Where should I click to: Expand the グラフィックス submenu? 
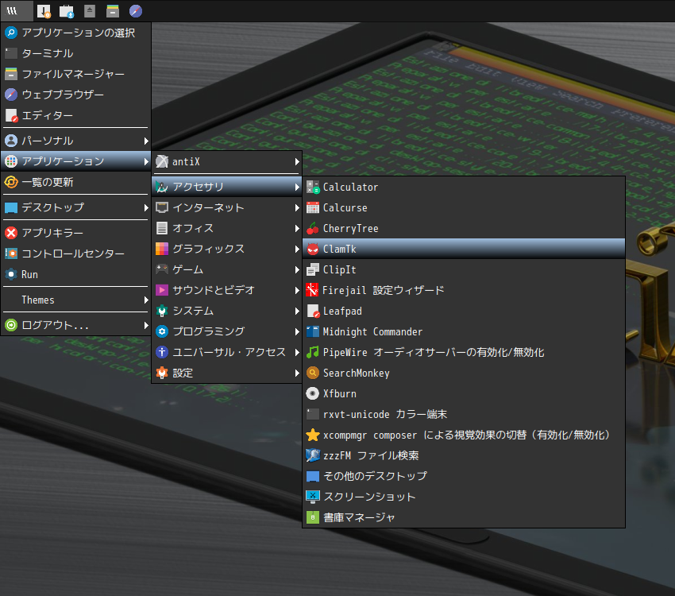pyautogui.click(x=227, y=249)
